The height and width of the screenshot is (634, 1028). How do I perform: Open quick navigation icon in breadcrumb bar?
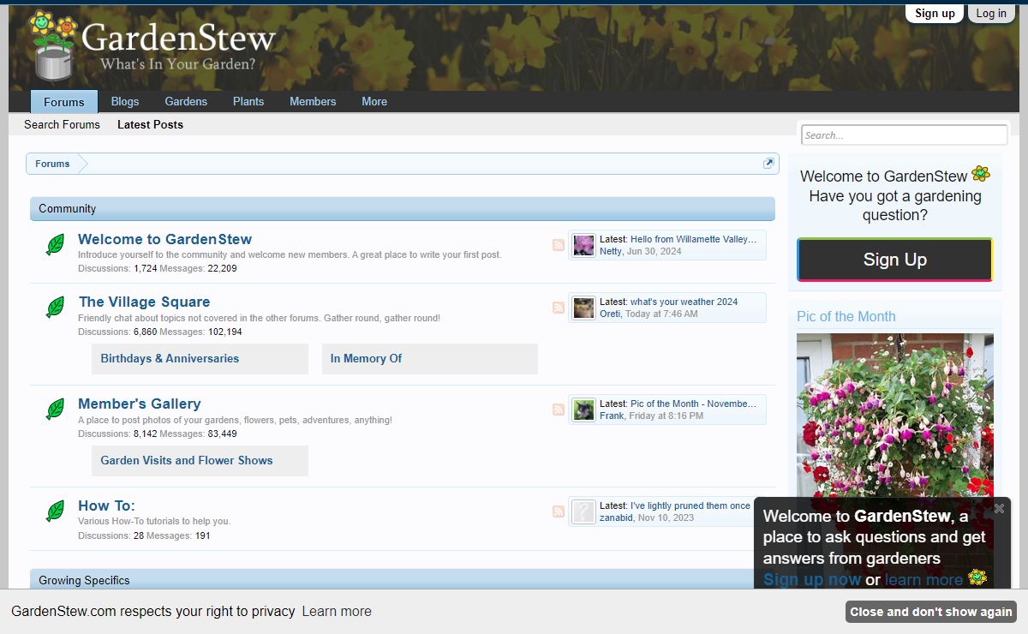(768, 164)
